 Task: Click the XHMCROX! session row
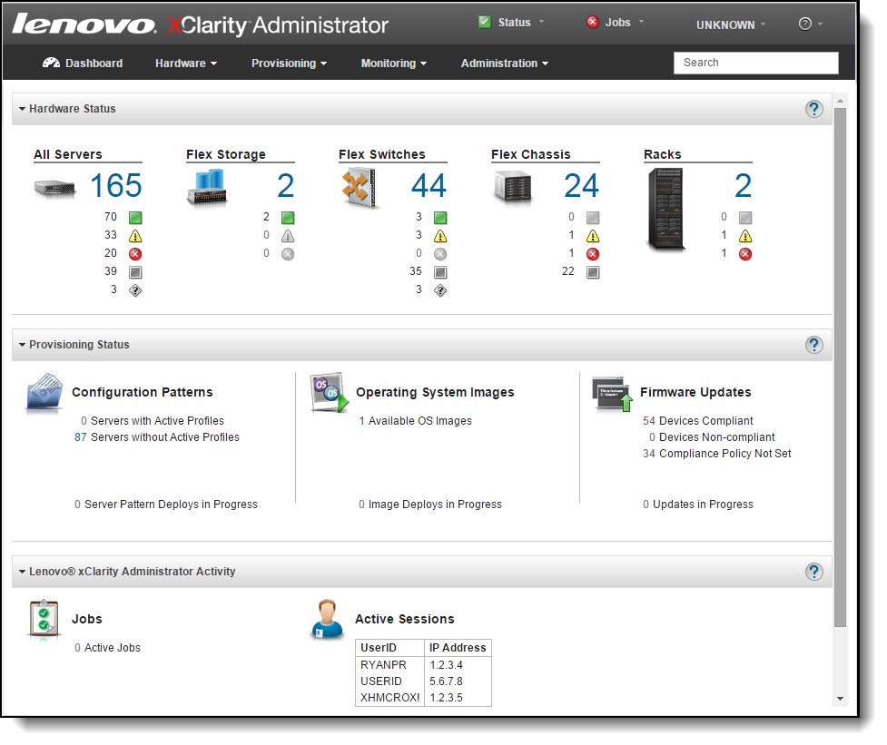pos(423,698)
